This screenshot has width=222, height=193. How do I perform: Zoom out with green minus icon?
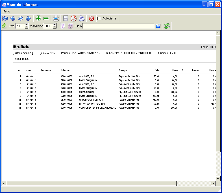tap(46, 18)
